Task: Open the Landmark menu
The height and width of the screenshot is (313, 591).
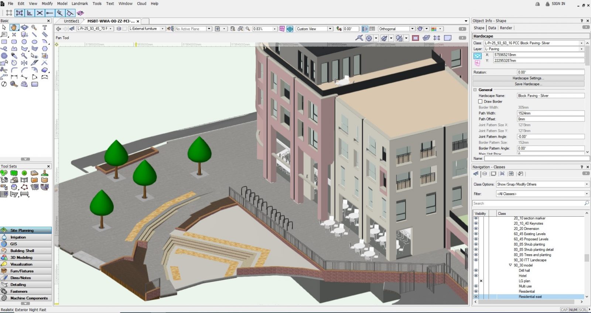Action: (79, 4)
